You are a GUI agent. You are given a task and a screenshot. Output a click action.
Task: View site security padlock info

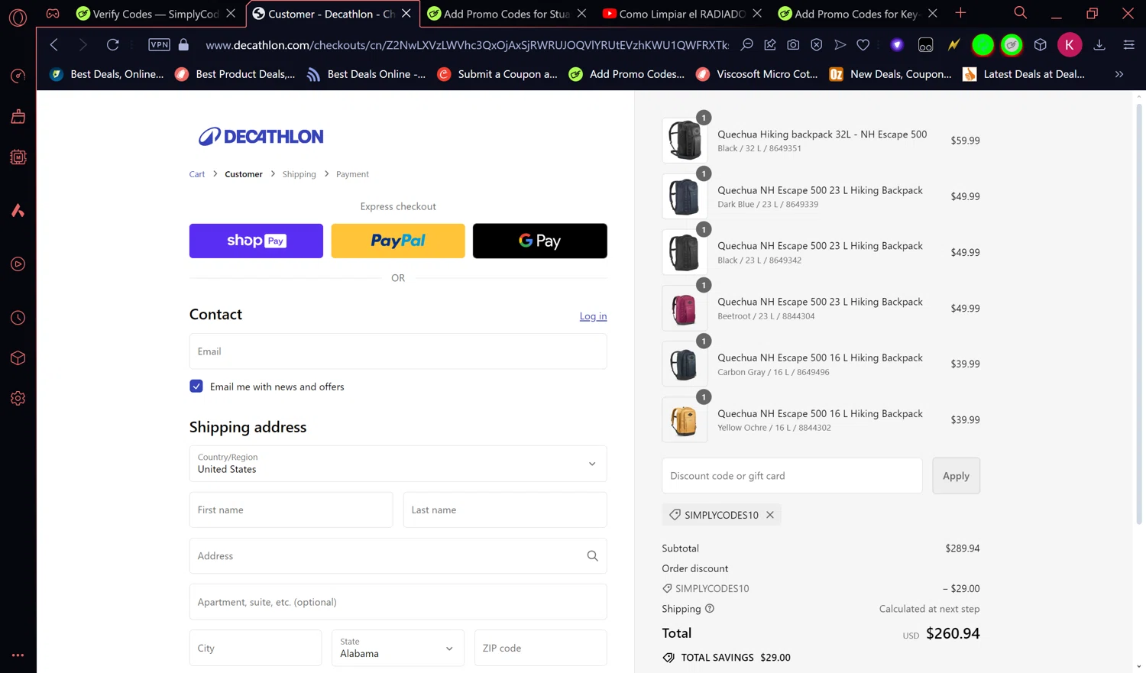point(183,45)
